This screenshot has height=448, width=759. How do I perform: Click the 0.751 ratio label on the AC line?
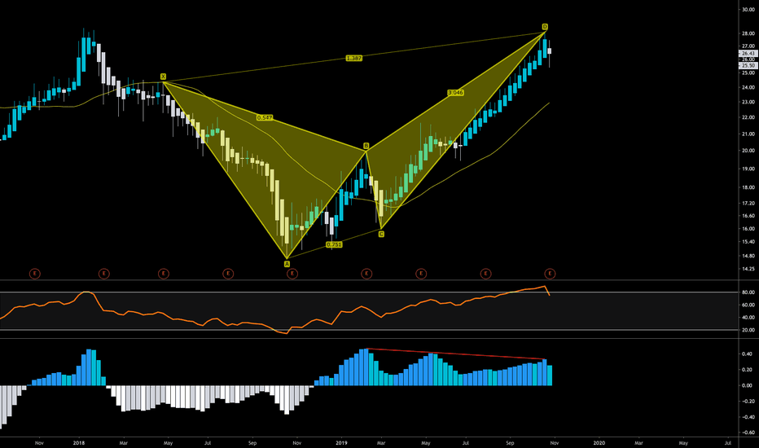point(334,244)
